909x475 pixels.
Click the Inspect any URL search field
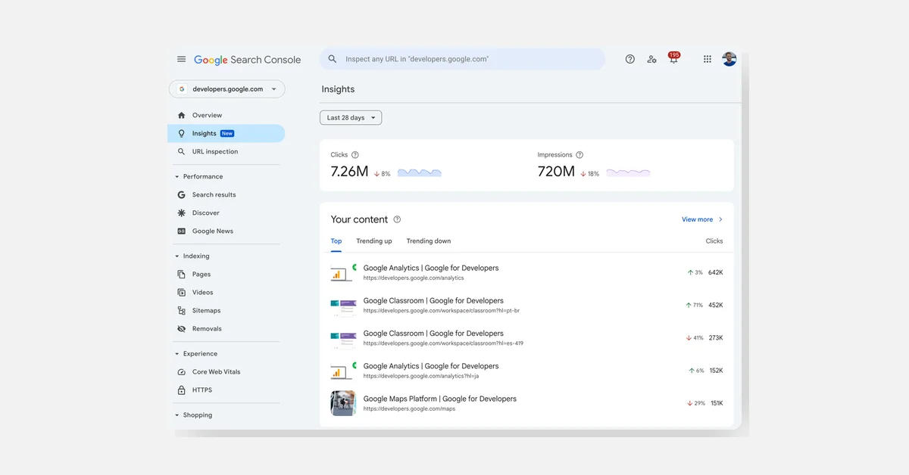coord(462,59)
